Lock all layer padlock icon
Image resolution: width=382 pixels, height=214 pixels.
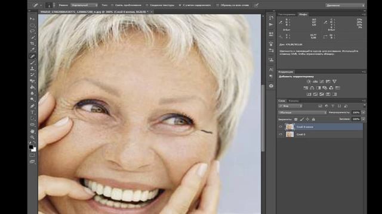[x=313, y=119]
